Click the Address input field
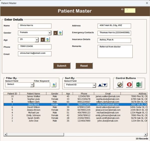The height and width of the screenshot is (141, 150). [114, 26]
